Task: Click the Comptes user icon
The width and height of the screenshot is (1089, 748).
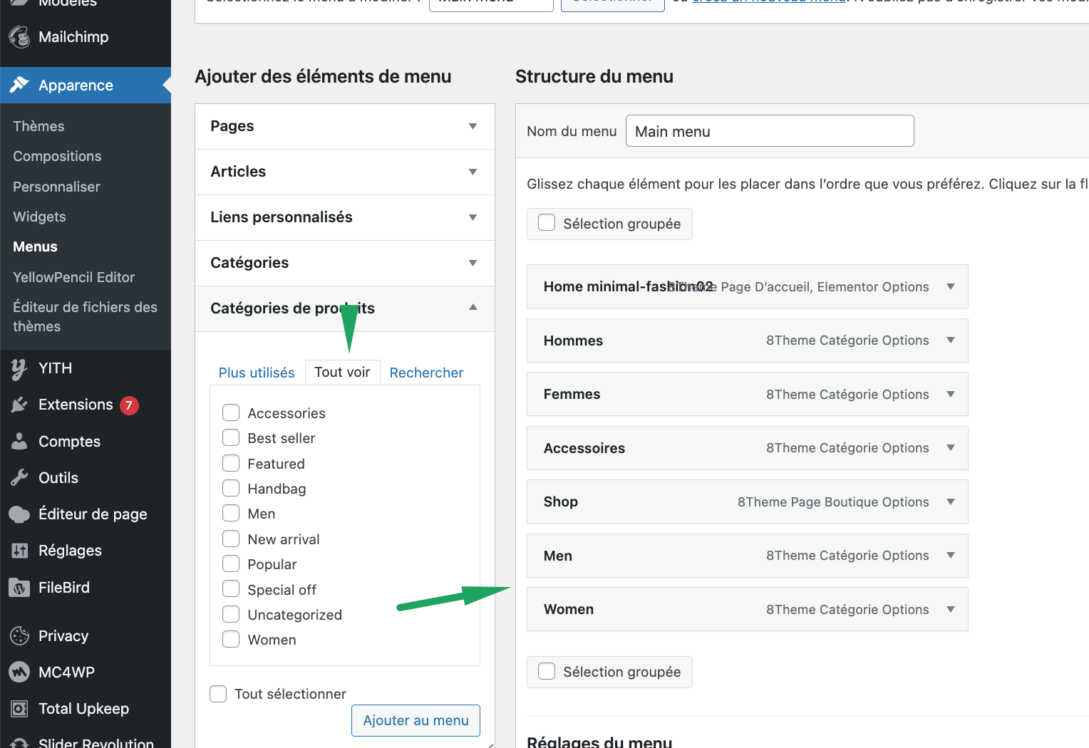Action: tap(19, 441)
